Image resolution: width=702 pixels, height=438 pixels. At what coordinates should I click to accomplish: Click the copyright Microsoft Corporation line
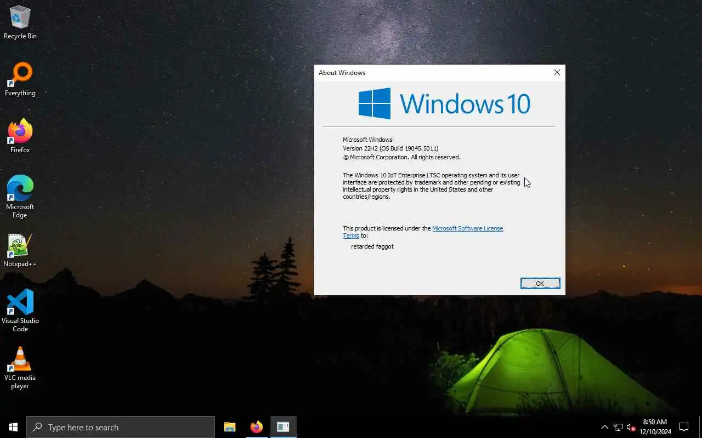click(401, 157)
